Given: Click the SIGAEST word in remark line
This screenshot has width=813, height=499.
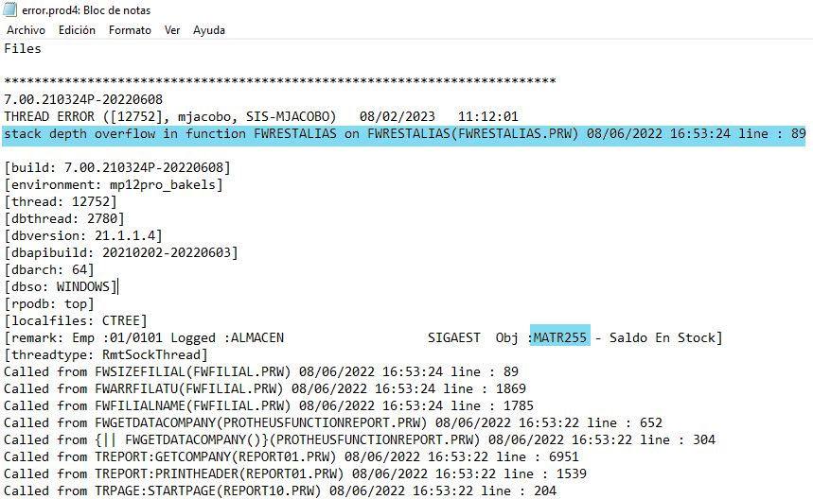Looking at the screenshot, I should pyautogui.click(x=454, y=338).
